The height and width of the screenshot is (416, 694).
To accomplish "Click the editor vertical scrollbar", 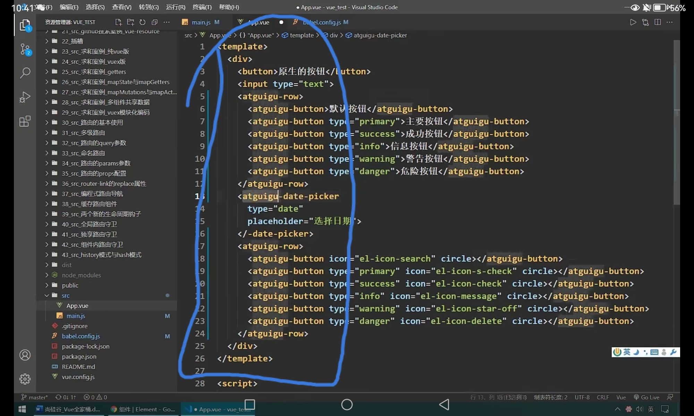I will 676,121.
